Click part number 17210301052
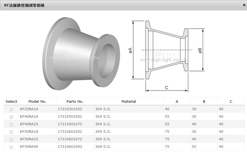 pos(70,109)
